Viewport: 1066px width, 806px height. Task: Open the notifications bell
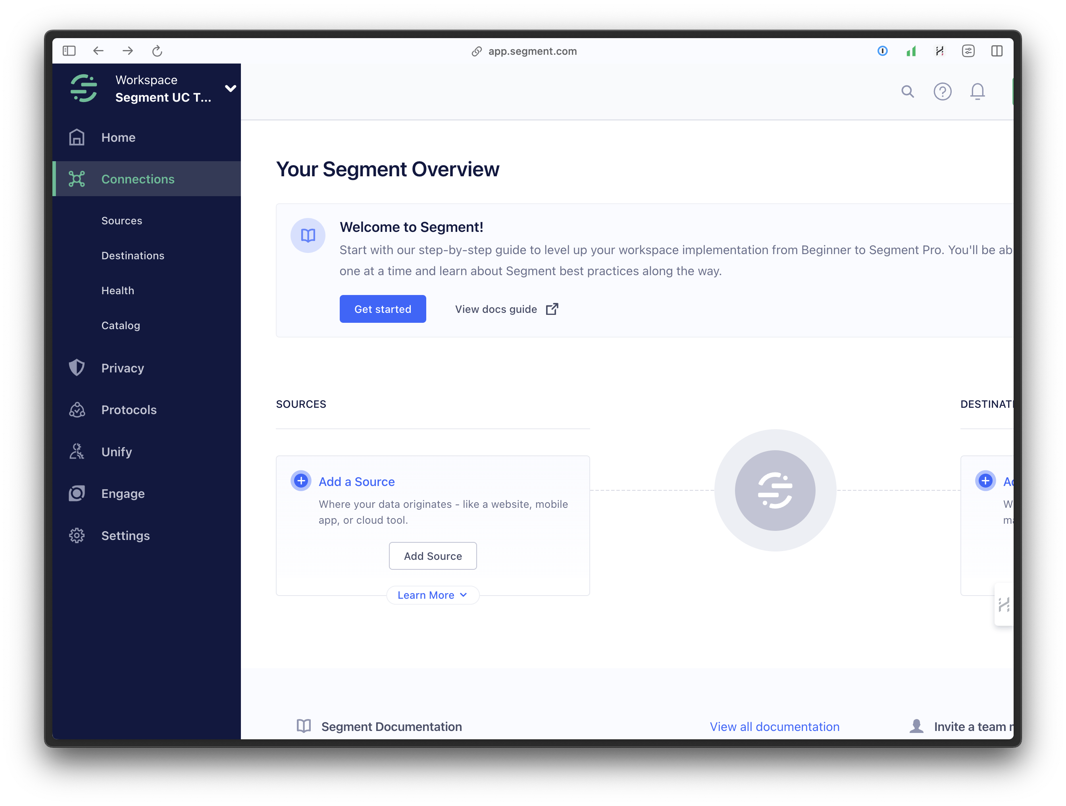pos(977,91)
